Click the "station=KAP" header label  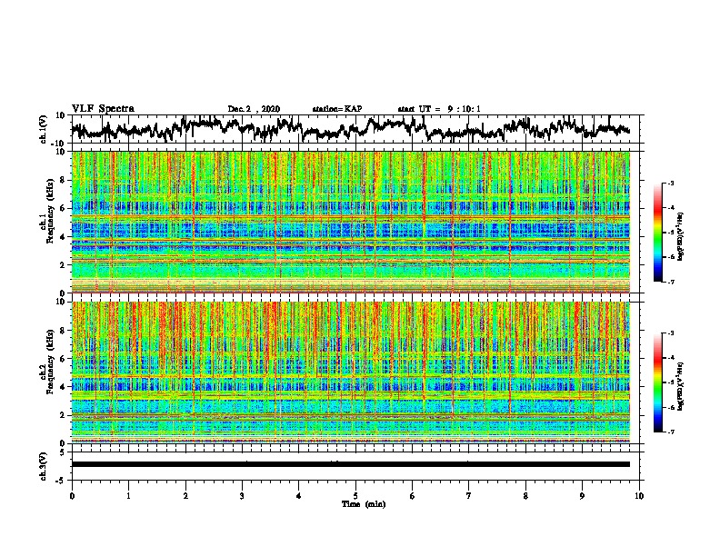(x=337, y=109)
